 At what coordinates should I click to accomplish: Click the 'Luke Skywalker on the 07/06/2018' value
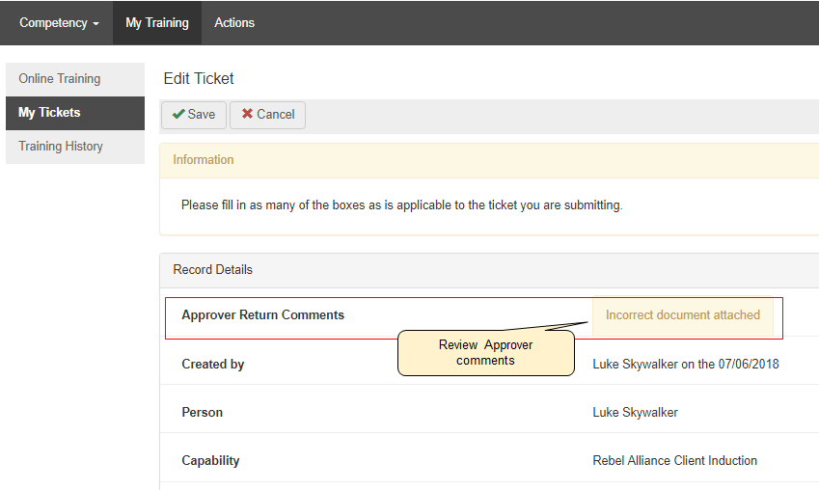tap(685, 365)
